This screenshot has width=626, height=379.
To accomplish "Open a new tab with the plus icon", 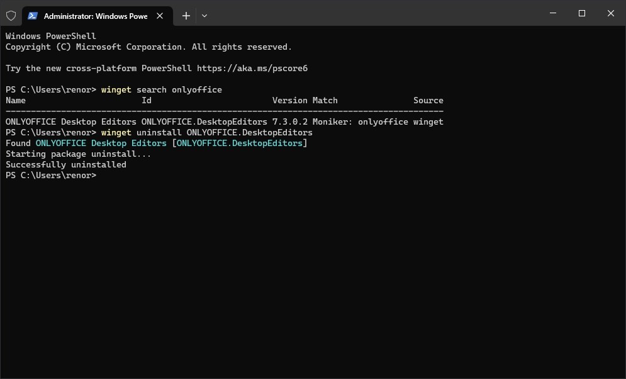I will [186, 15].
